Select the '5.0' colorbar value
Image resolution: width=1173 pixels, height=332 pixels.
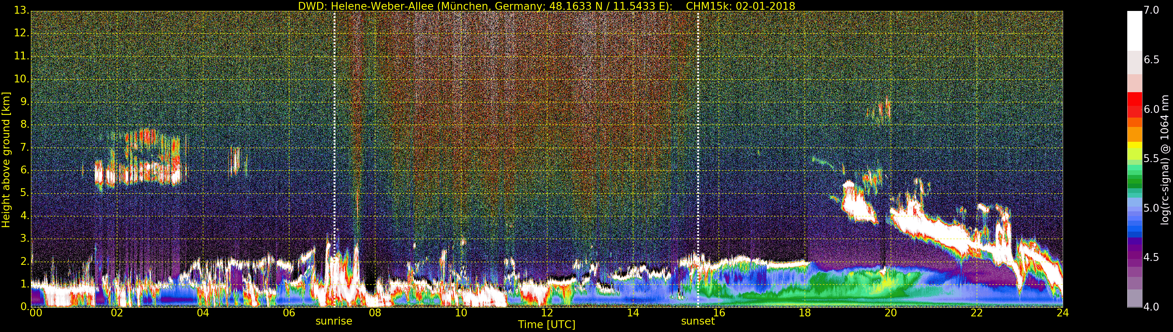1151,208
